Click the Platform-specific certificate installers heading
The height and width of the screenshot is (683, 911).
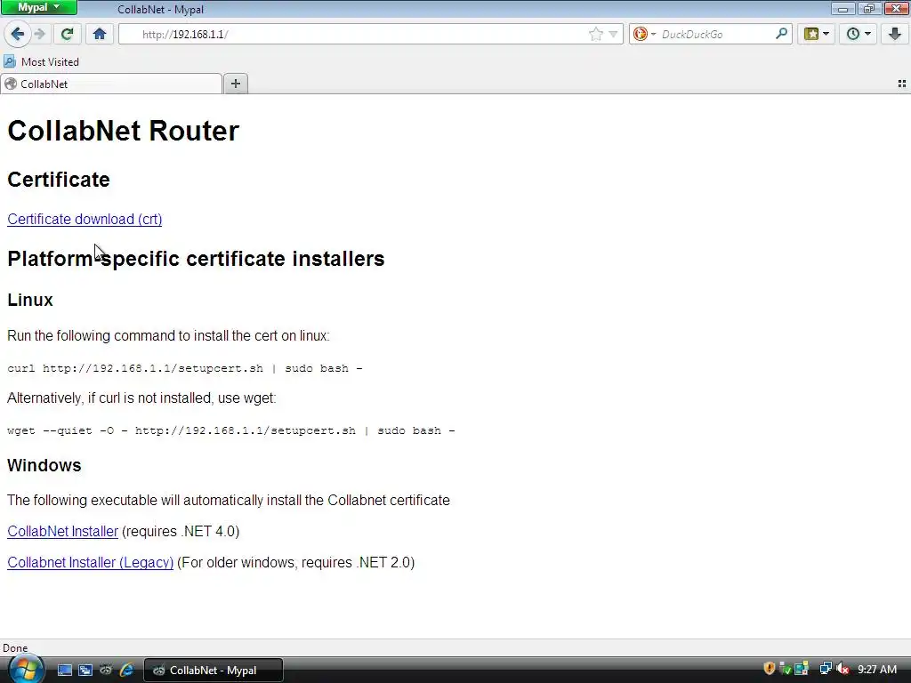click(196, 259)
